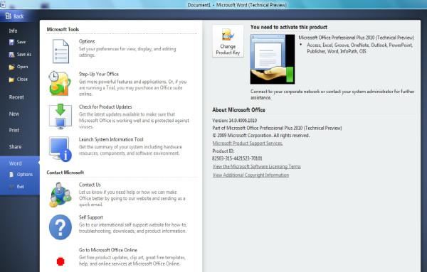Click the You need to activate this product heading

(x=289, y=27)
